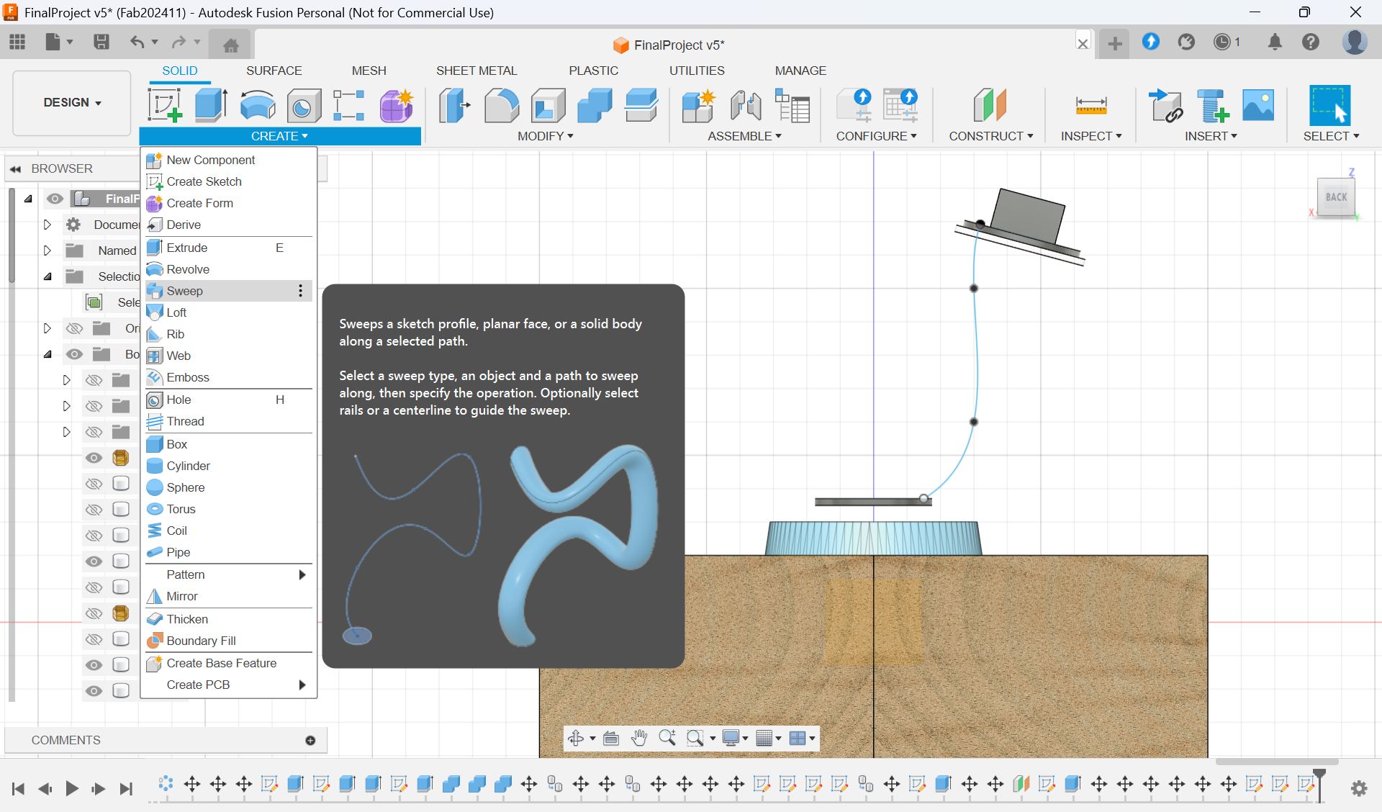The width and height of the screenshot is (1382, 812).
Task: Select the Extrude tool in toolbar
Action: 211,105
